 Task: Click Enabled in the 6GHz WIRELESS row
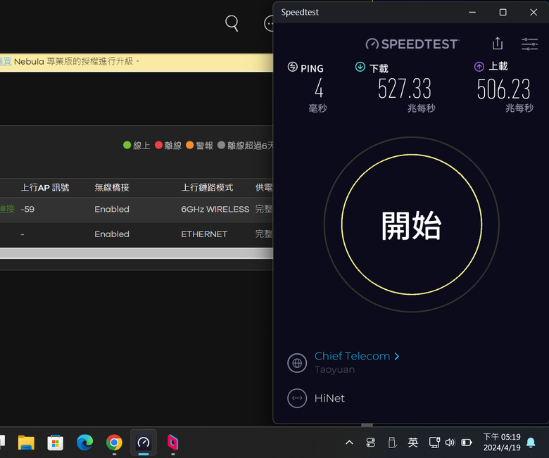(112, 209)
